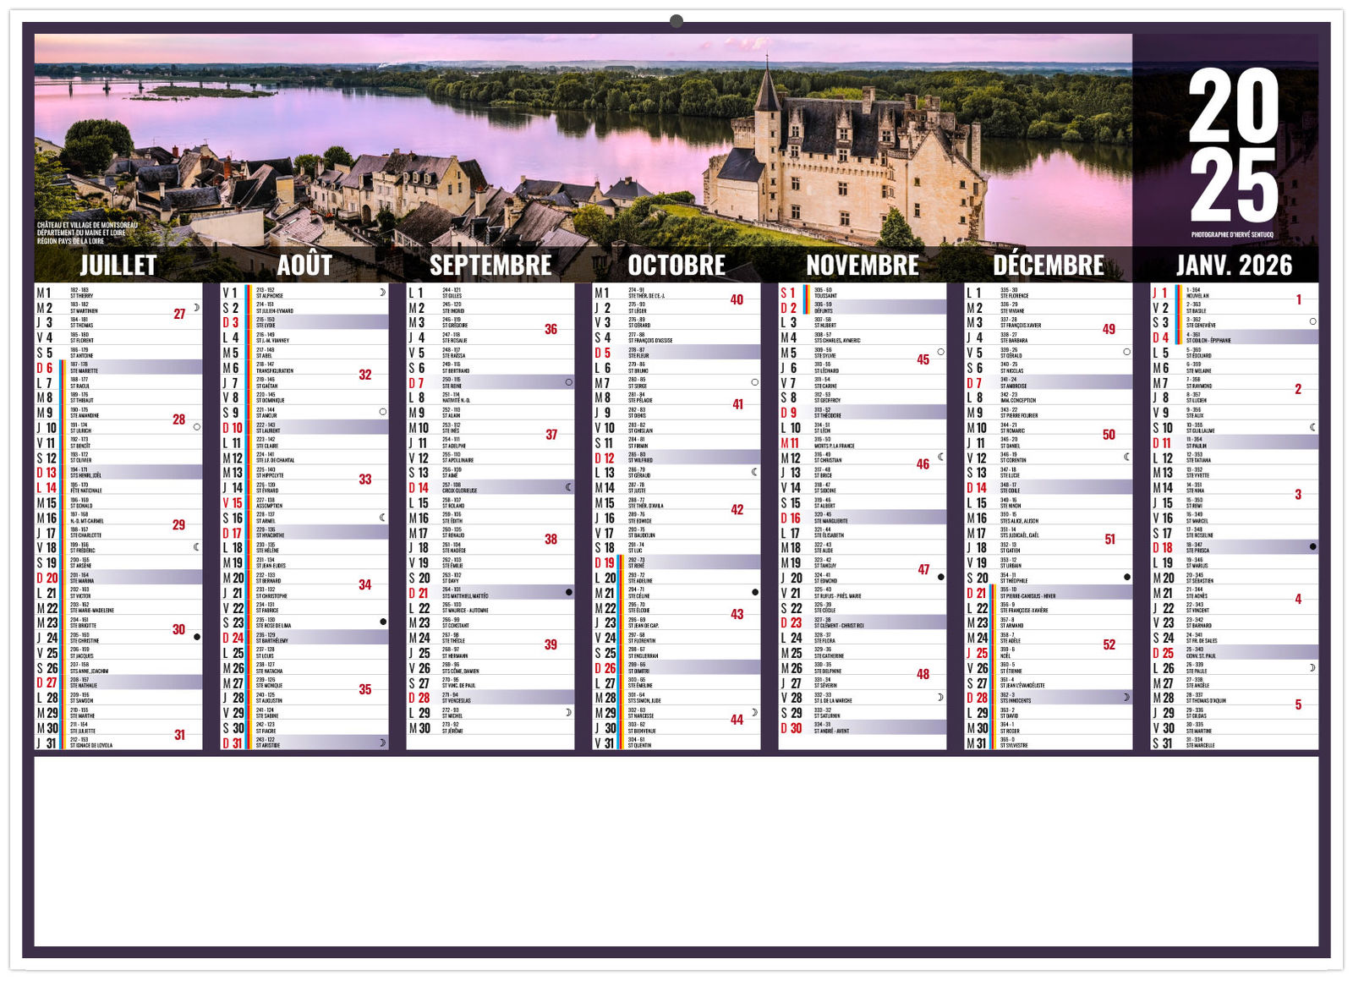Click the hanging hole at top center
Viewport: 1353px width, 981px height.
[676, 20]
